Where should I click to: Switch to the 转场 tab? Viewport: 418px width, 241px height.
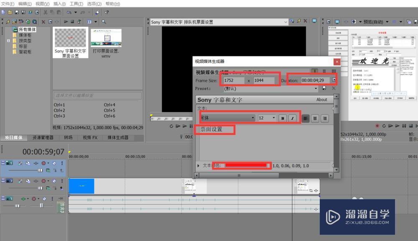pyautogui.click(x=68, y=137)
